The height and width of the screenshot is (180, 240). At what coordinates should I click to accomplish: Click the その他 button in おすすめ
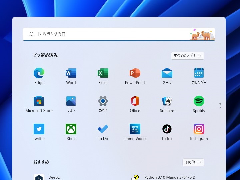tap(193, 162)
